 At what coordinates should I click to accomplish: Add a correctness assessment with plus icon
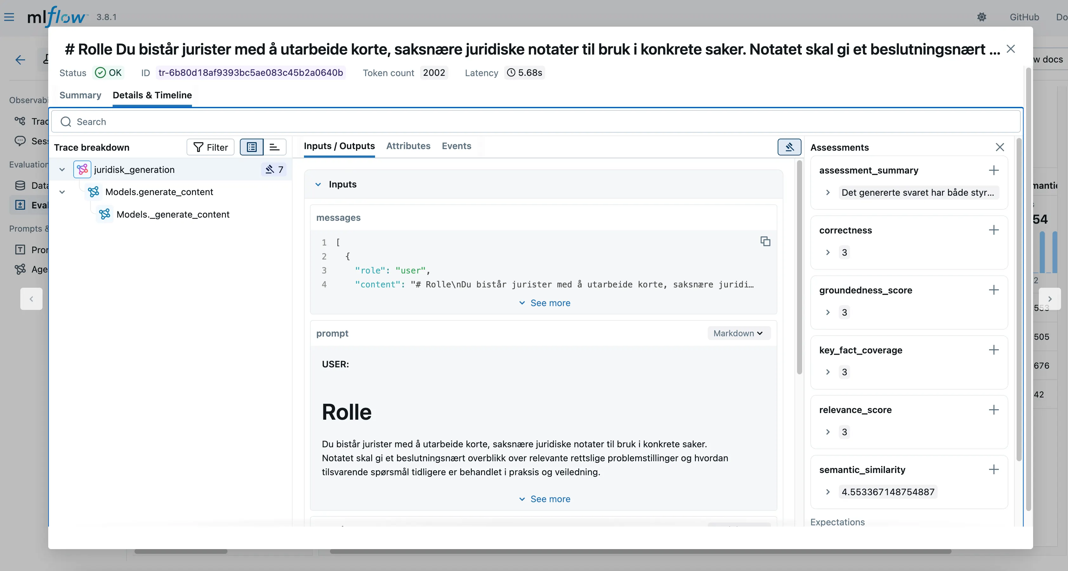(993, 230)
